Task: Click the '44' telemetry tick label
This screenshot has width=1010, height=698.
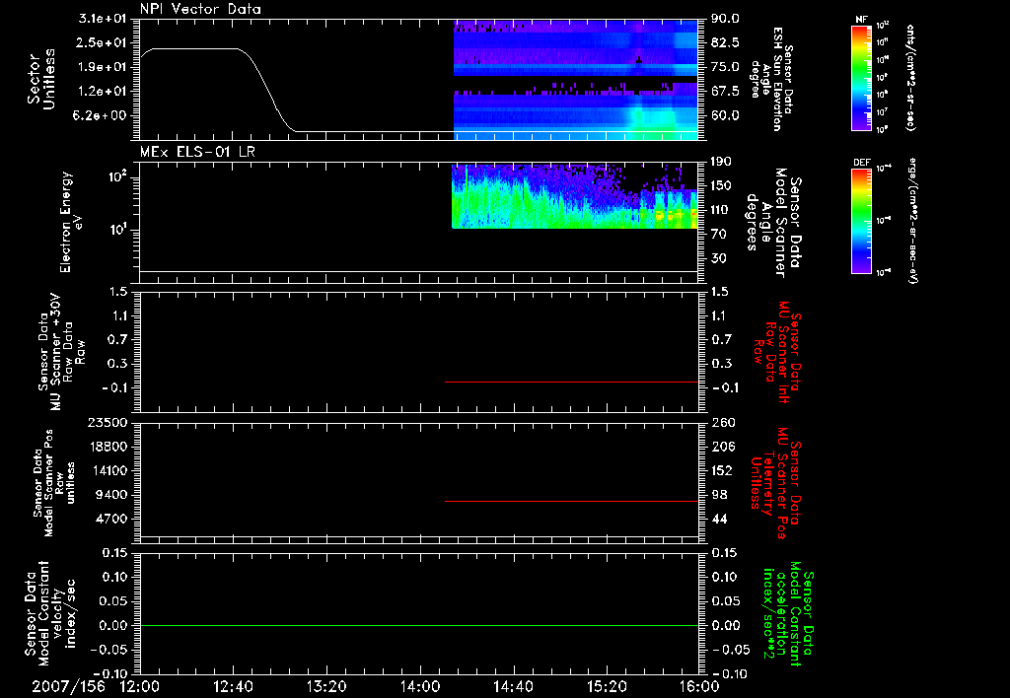Action: pyautogui.click(x=720, y=519)
